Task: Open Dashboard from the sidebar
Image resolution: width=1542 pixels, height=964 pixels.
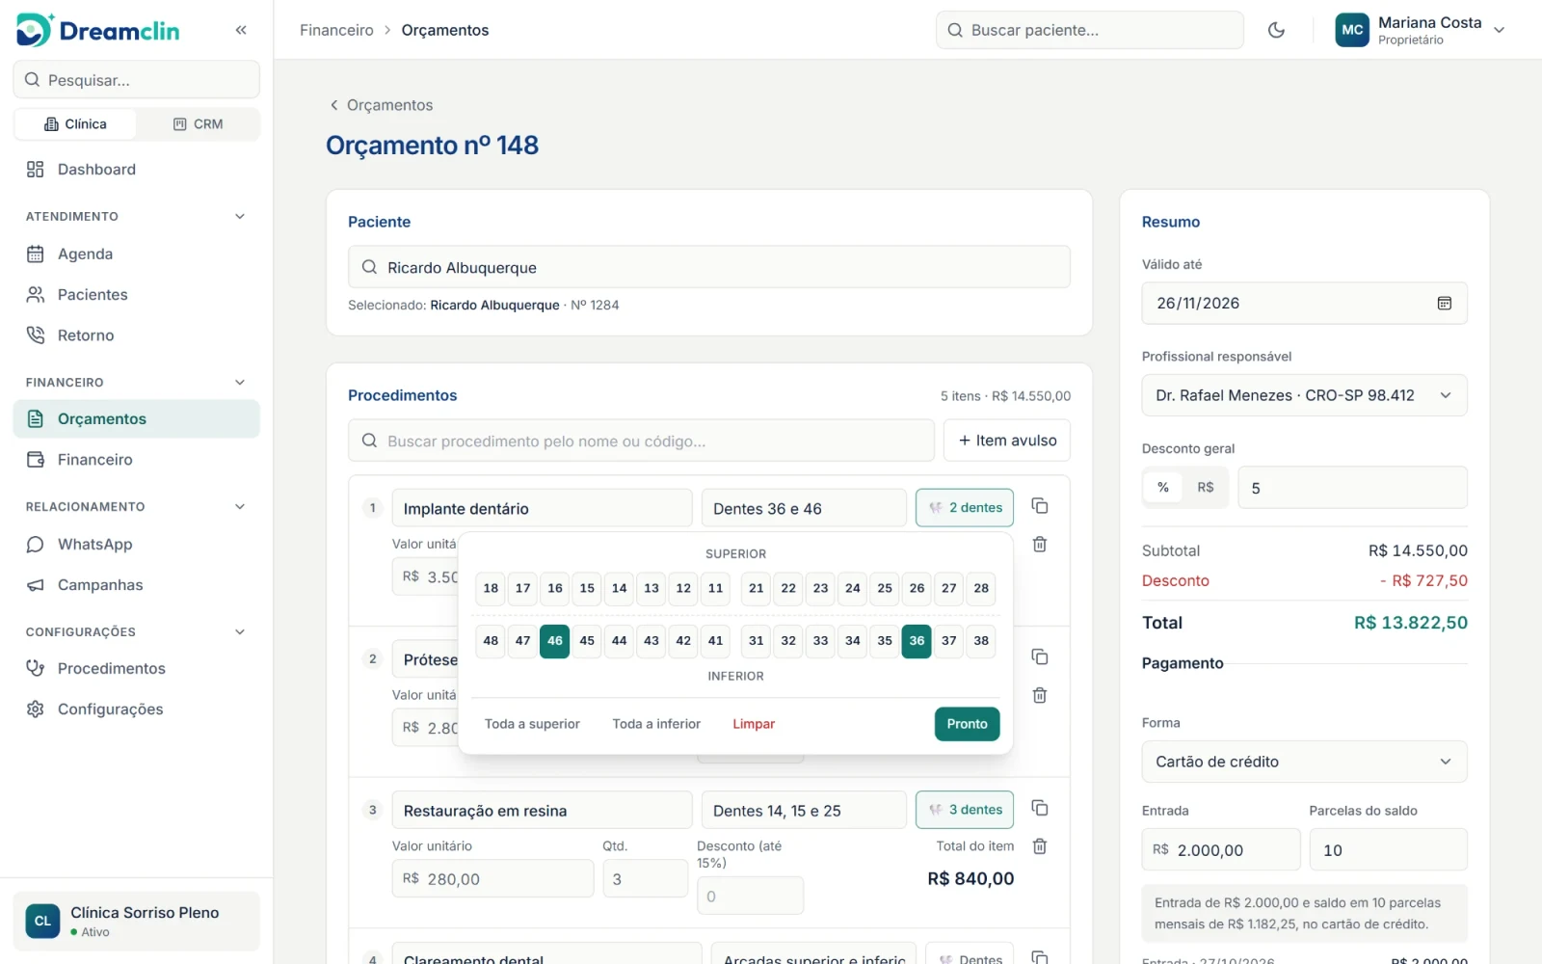Action: [x=137, y=170]
